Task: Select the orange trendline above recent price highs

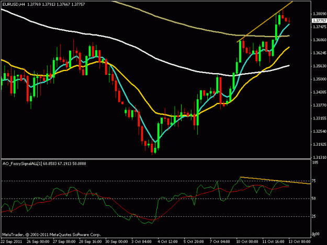Action: click(265, 22)
